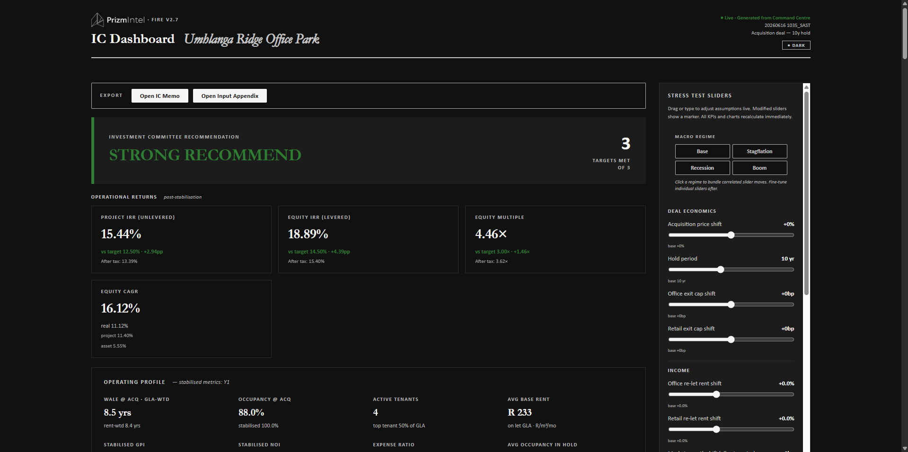This screenshot has height=452, width=908.
Task: Toggle the DARK theme button
Action: (796, 45)
